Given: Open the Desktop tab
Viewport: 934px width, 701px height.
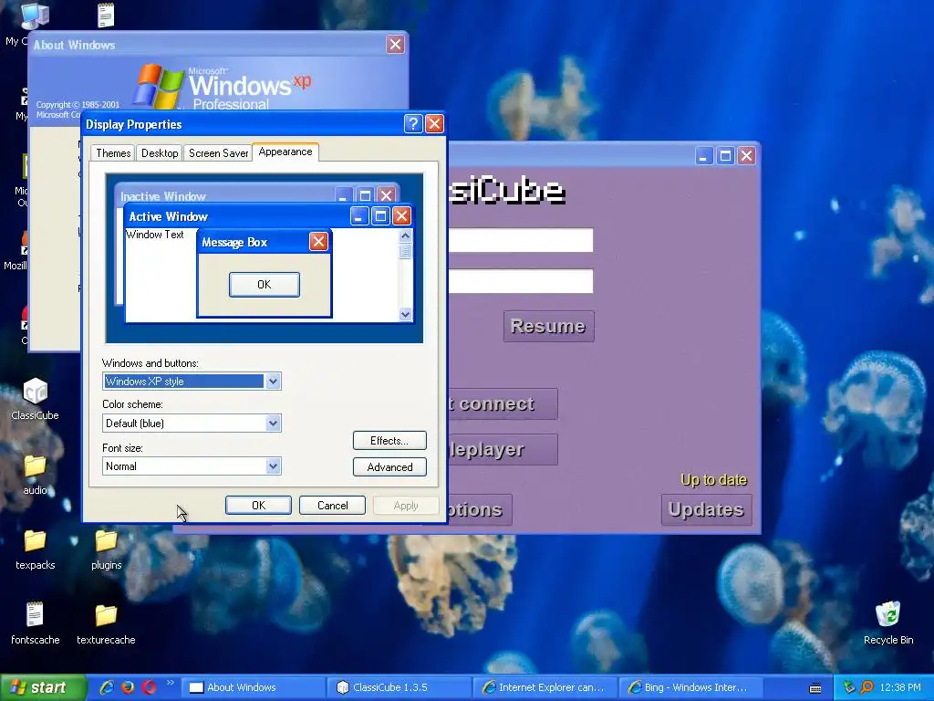Looking at the screenshot, I should [160, 153].
